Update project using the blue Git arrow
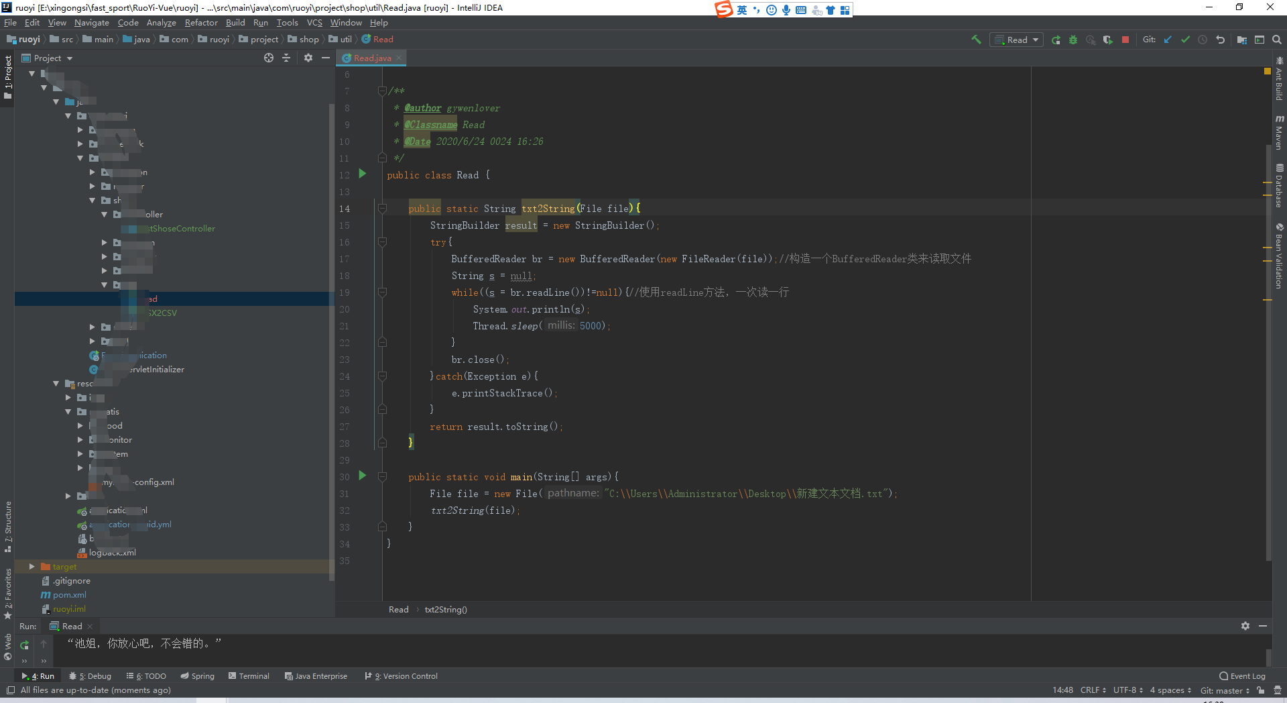 tap(1168, 40)
